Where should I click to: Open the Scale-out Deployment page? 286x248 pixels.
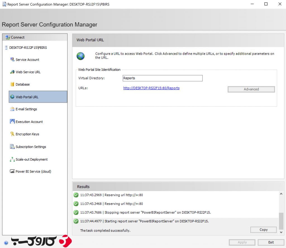tap(32, 159)
